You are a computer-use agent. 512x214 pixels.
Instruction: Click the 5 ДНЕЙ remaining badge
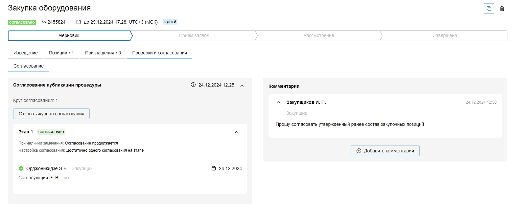tap(170, 22)
